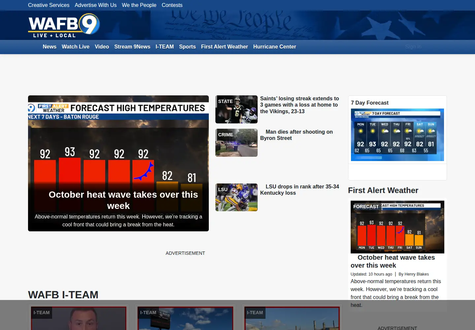
Task: Open LSU drops in rank headline
Action: 300,190
